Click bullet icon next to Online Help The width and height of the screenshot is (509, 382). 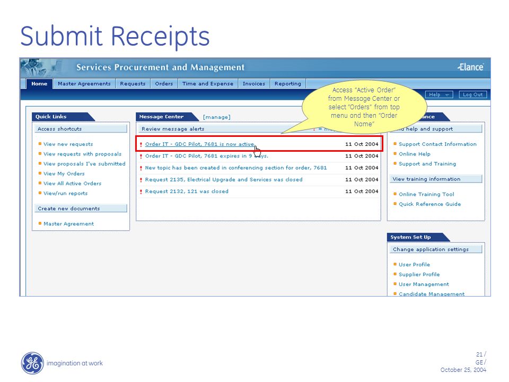395,153
